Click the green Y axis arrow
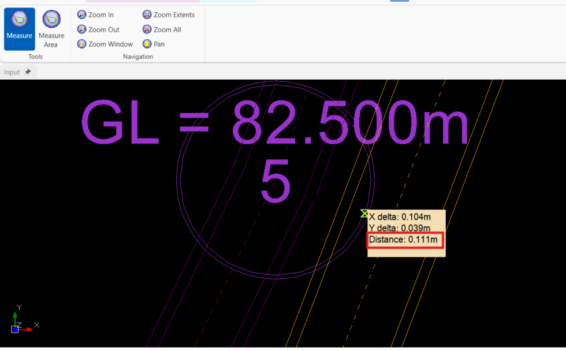 point(15,316)
